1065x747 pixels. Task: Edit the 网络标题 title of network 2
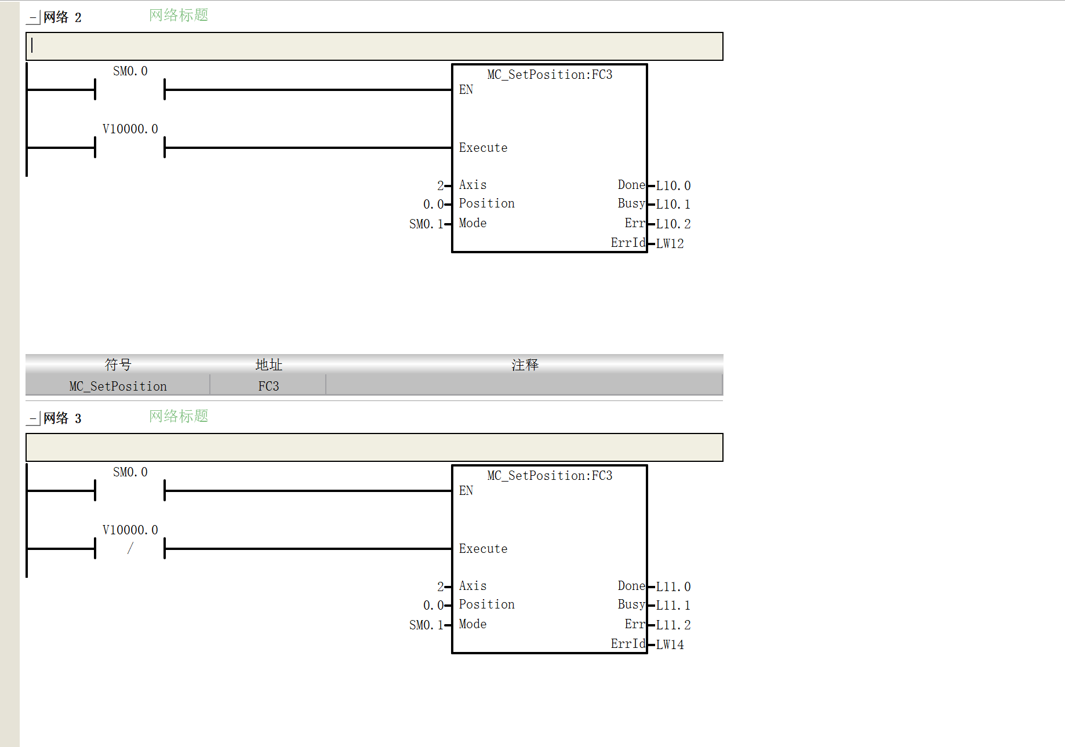179,15
